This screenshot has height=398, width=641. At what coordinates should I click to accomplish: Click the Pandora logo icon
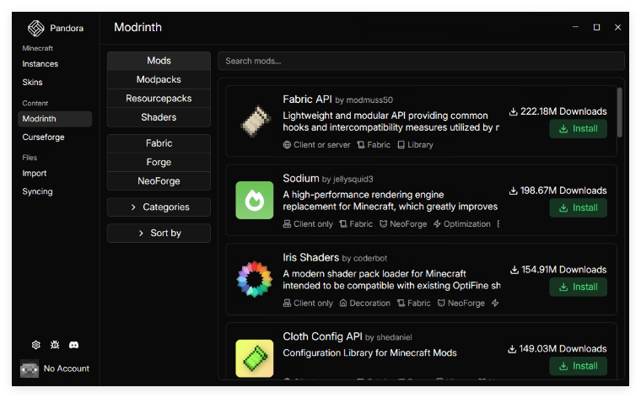(x=35, y=28)
